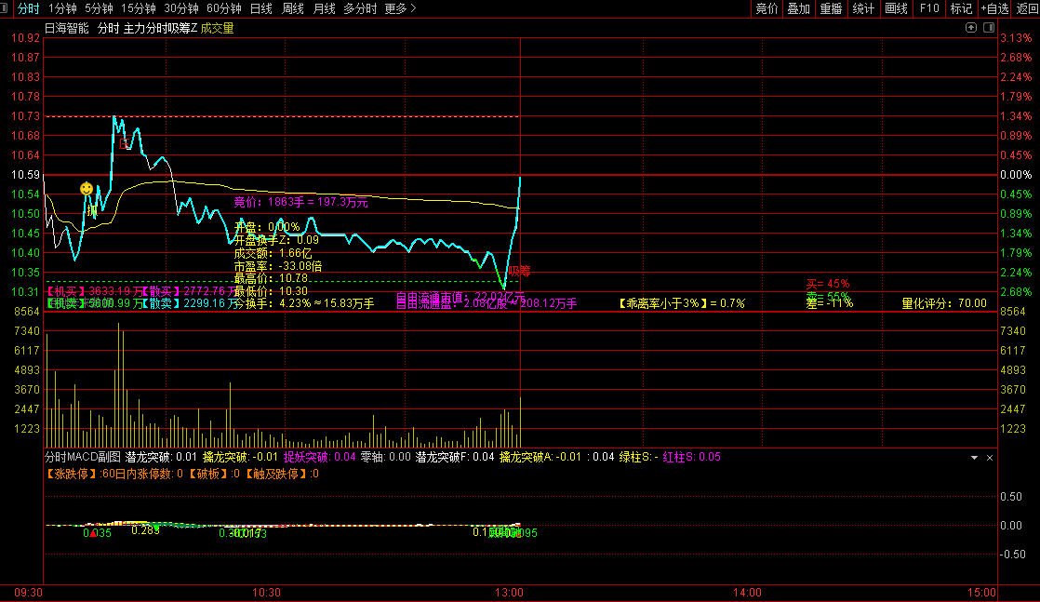The image size is (1040, 602).
Task: Activate the 画线 drawing tool
Action: coord(896,8)
